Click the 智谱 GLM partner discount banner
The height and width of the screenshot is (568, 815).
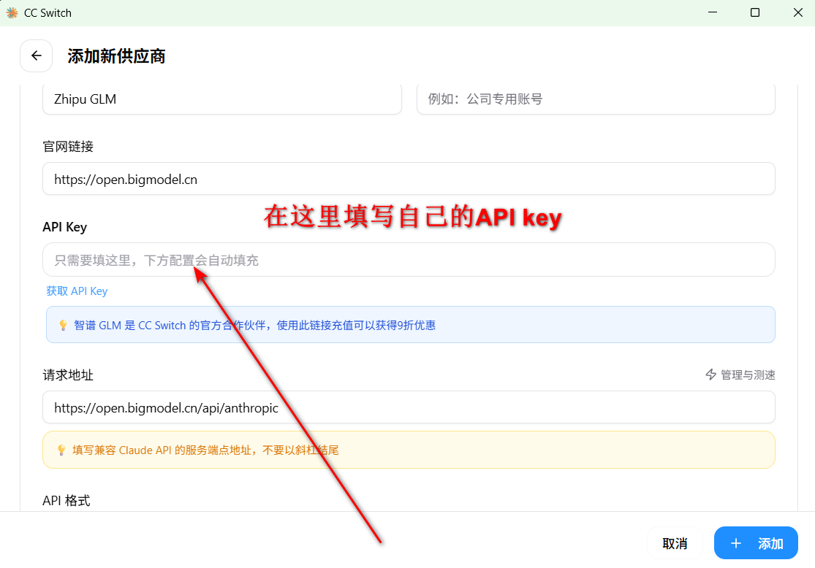[411, 324]
